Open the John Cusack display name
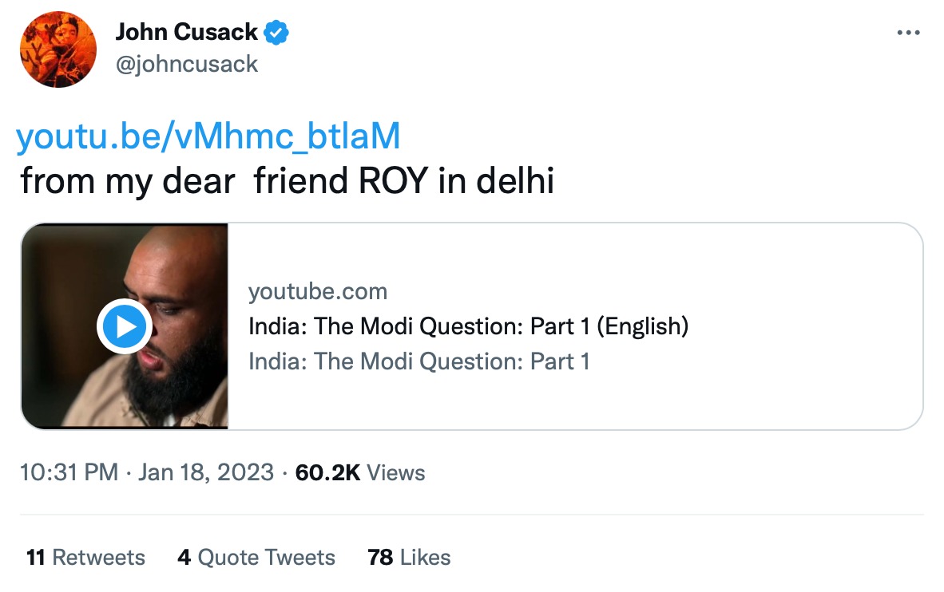The width and height of the screenshot is (944, 592). click(x=186, y=33)
